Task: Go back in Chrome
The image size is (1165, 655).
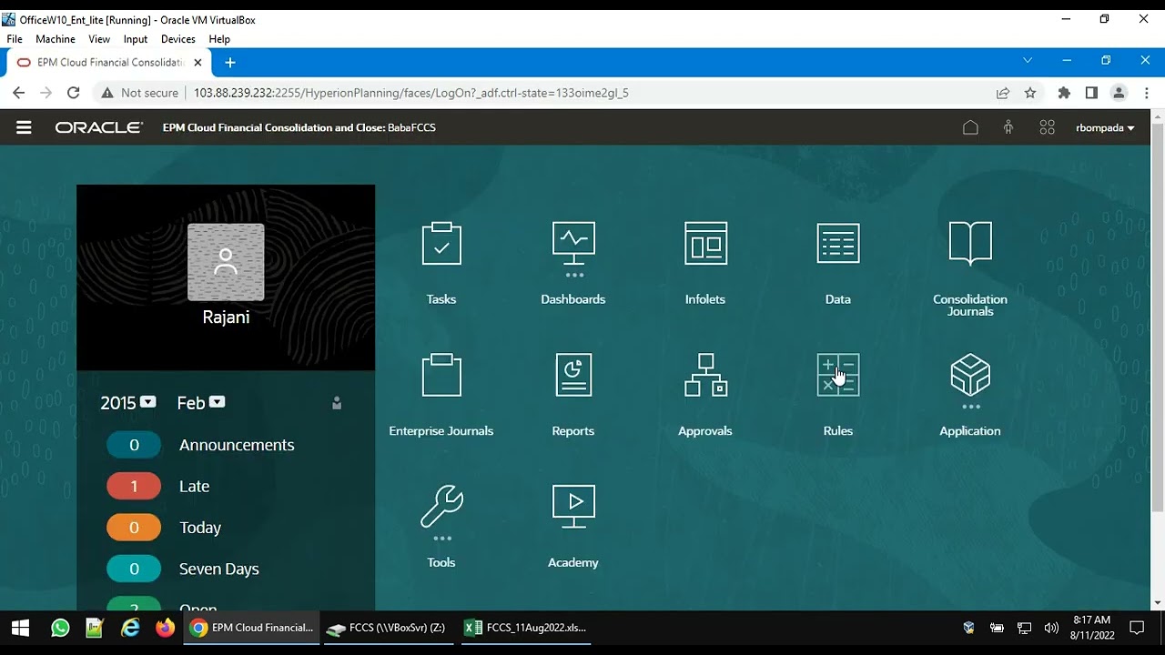Action: point(19,93)
